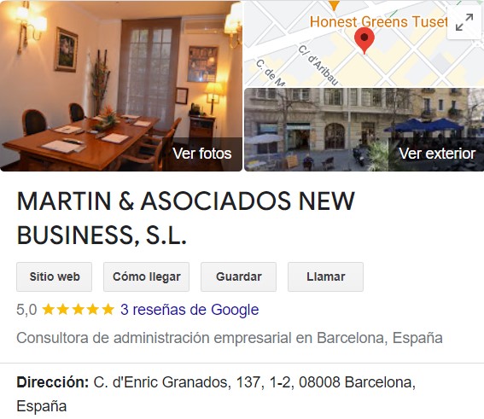Click the meeting room interior photo
The image size is (484, 419).
coord(121,86)
